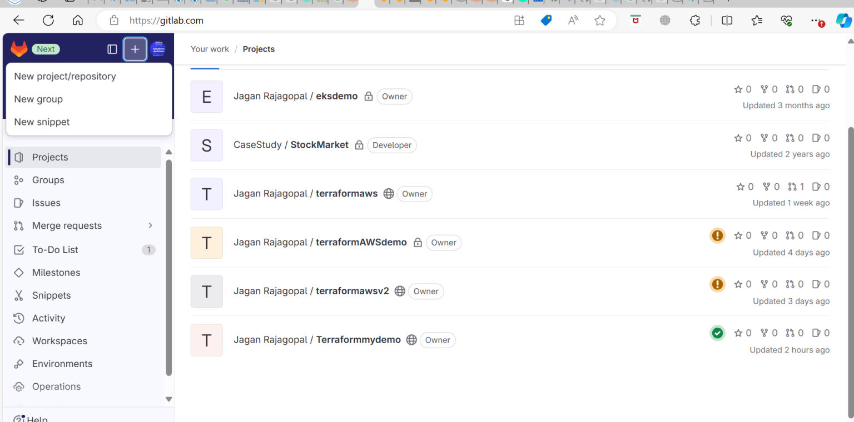Open Environments from the sidebar
The image size is (854, 422).
(63, 363)
